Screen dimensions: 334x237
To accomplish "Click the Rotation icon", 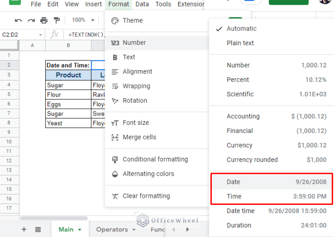I will tap(115, 101).
